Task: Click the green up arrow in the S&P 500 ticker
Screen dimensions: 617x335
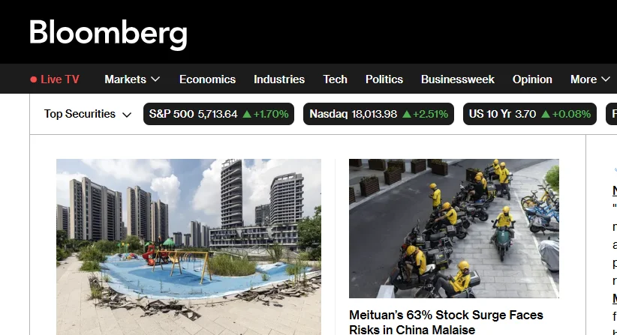Action: coord(247,114)
